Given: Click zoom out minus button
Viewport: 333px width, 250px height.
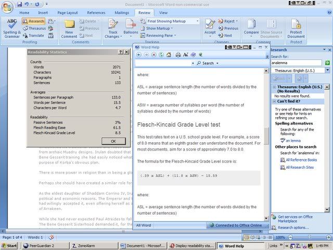Looking at the screenshot, I should point(290,237).
